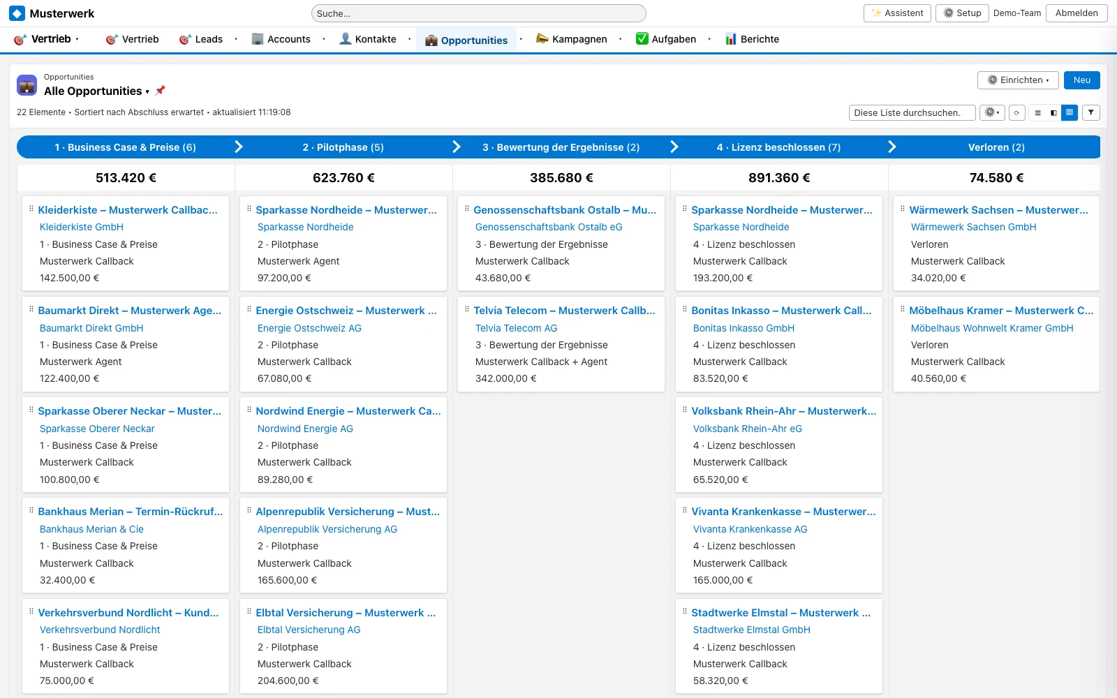
Task: Open the Alle Opportunities list view dropdown
Action: click(x=147, y=91)
